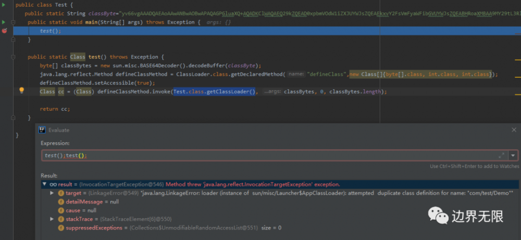Click field icon next to target
Viewport: 521px width, 240px height.
click(61, 193)
